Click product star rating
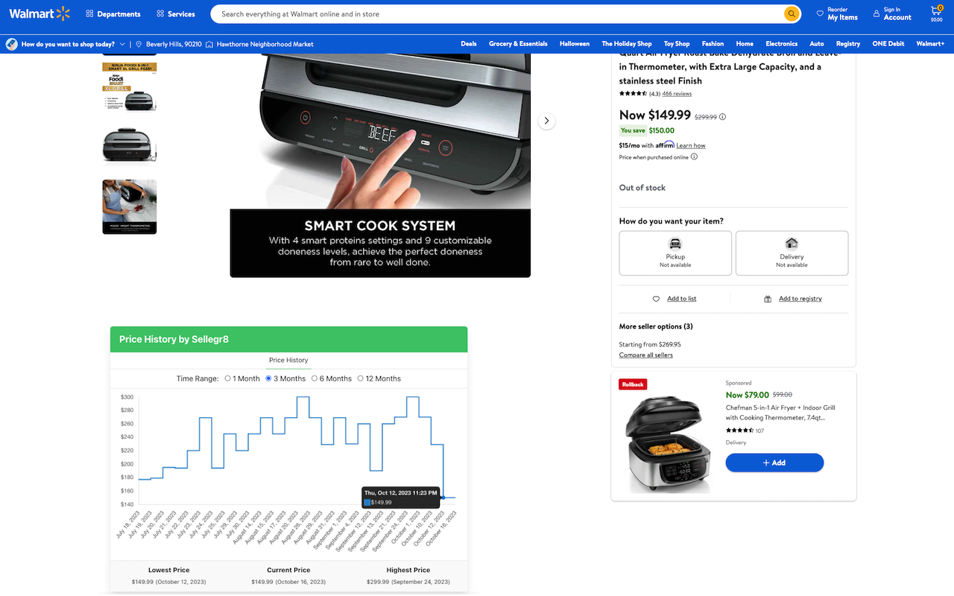The height and width of the screenshot is (596, 954). pyautogui.click(x=633, y=94)
